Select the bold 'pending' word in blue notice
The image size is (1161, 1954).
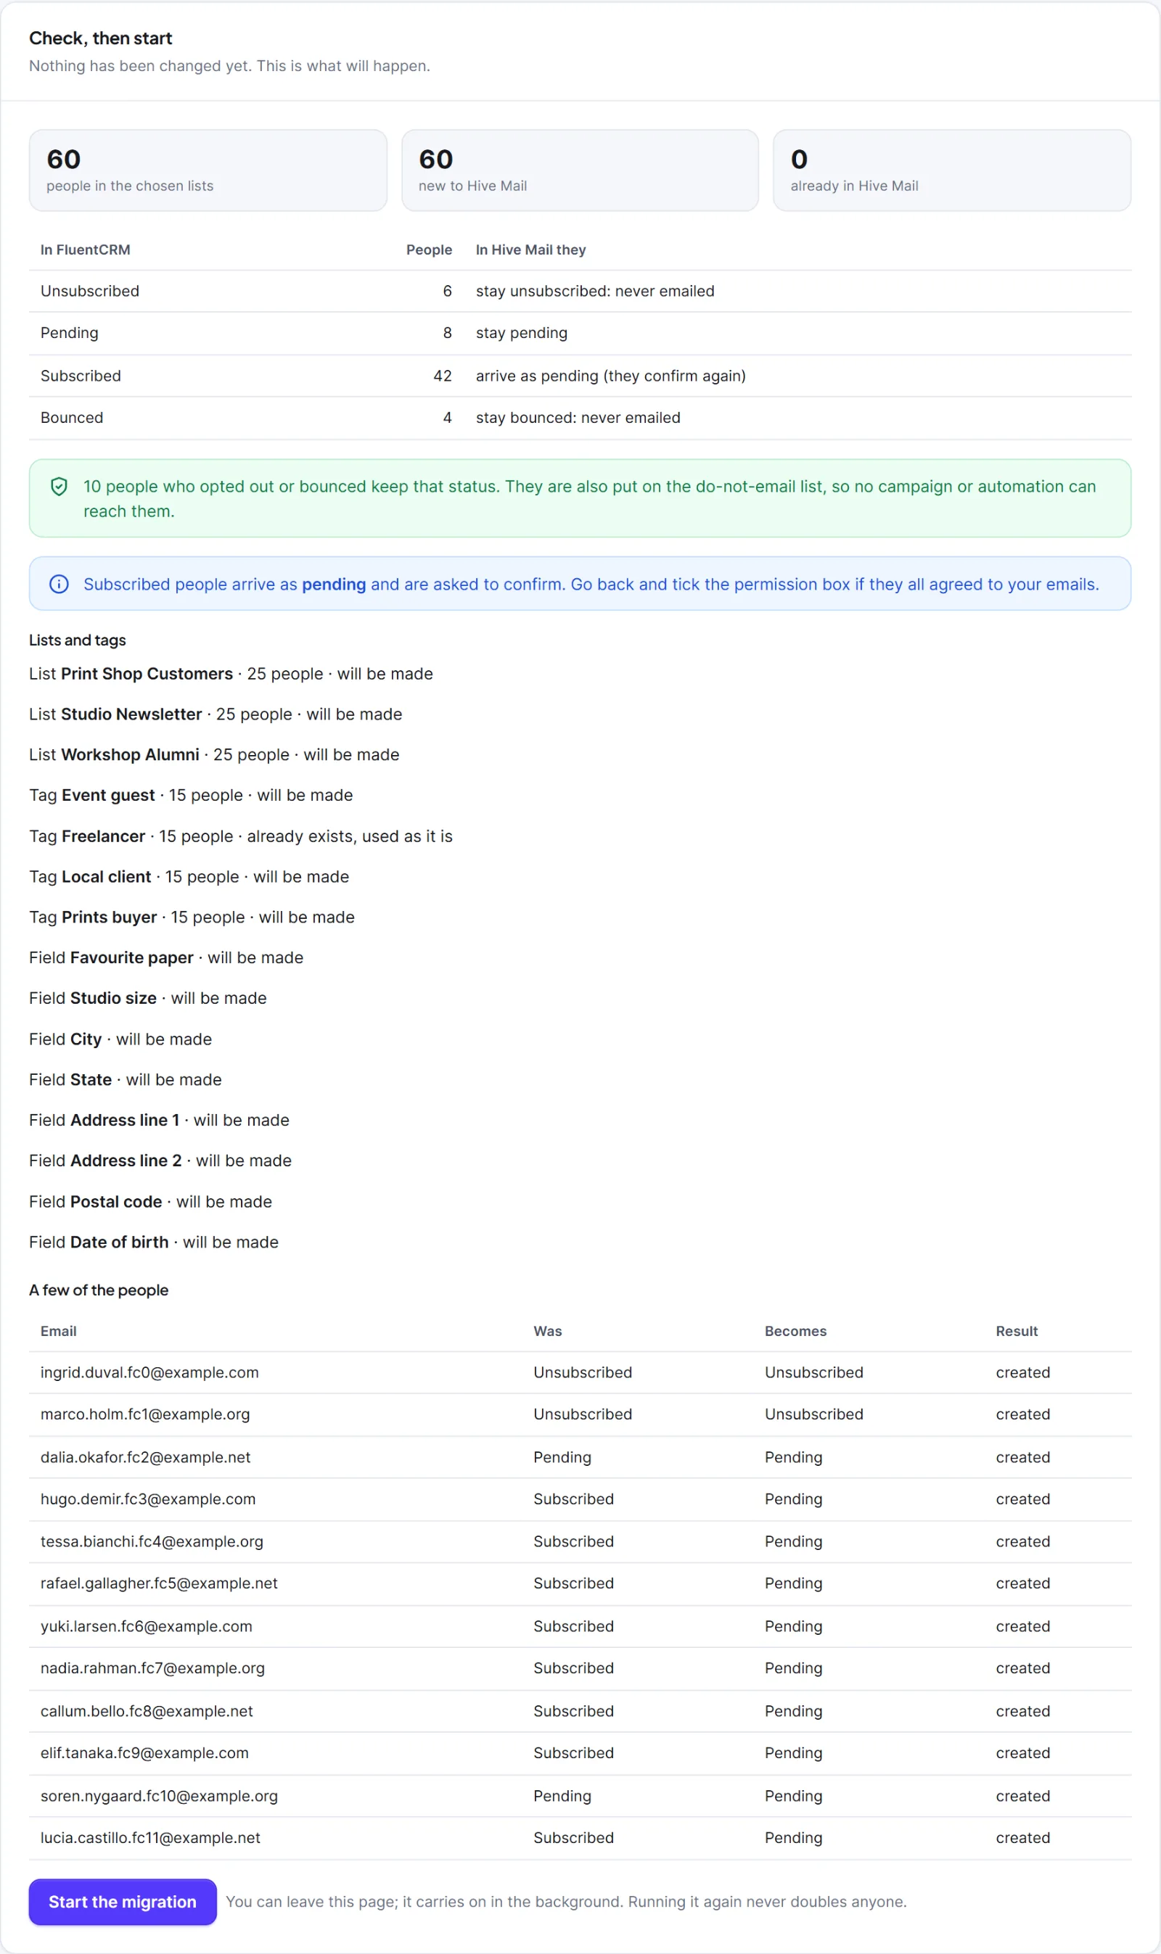point(334,584)
